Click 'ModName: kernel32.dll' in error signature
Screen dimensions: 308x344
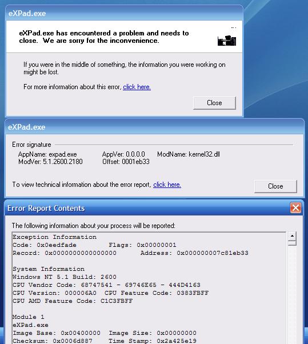[x=189, y=154]
